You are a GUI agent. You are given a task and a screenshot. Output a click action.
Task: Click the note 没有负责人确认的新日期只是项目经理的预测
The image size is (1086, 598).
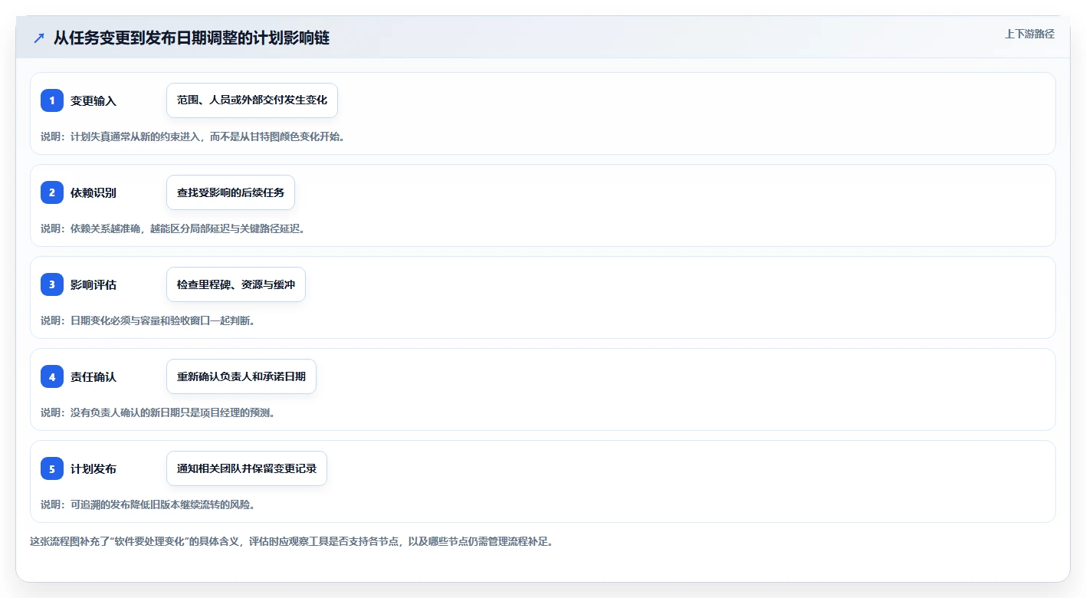click(158, 412)
